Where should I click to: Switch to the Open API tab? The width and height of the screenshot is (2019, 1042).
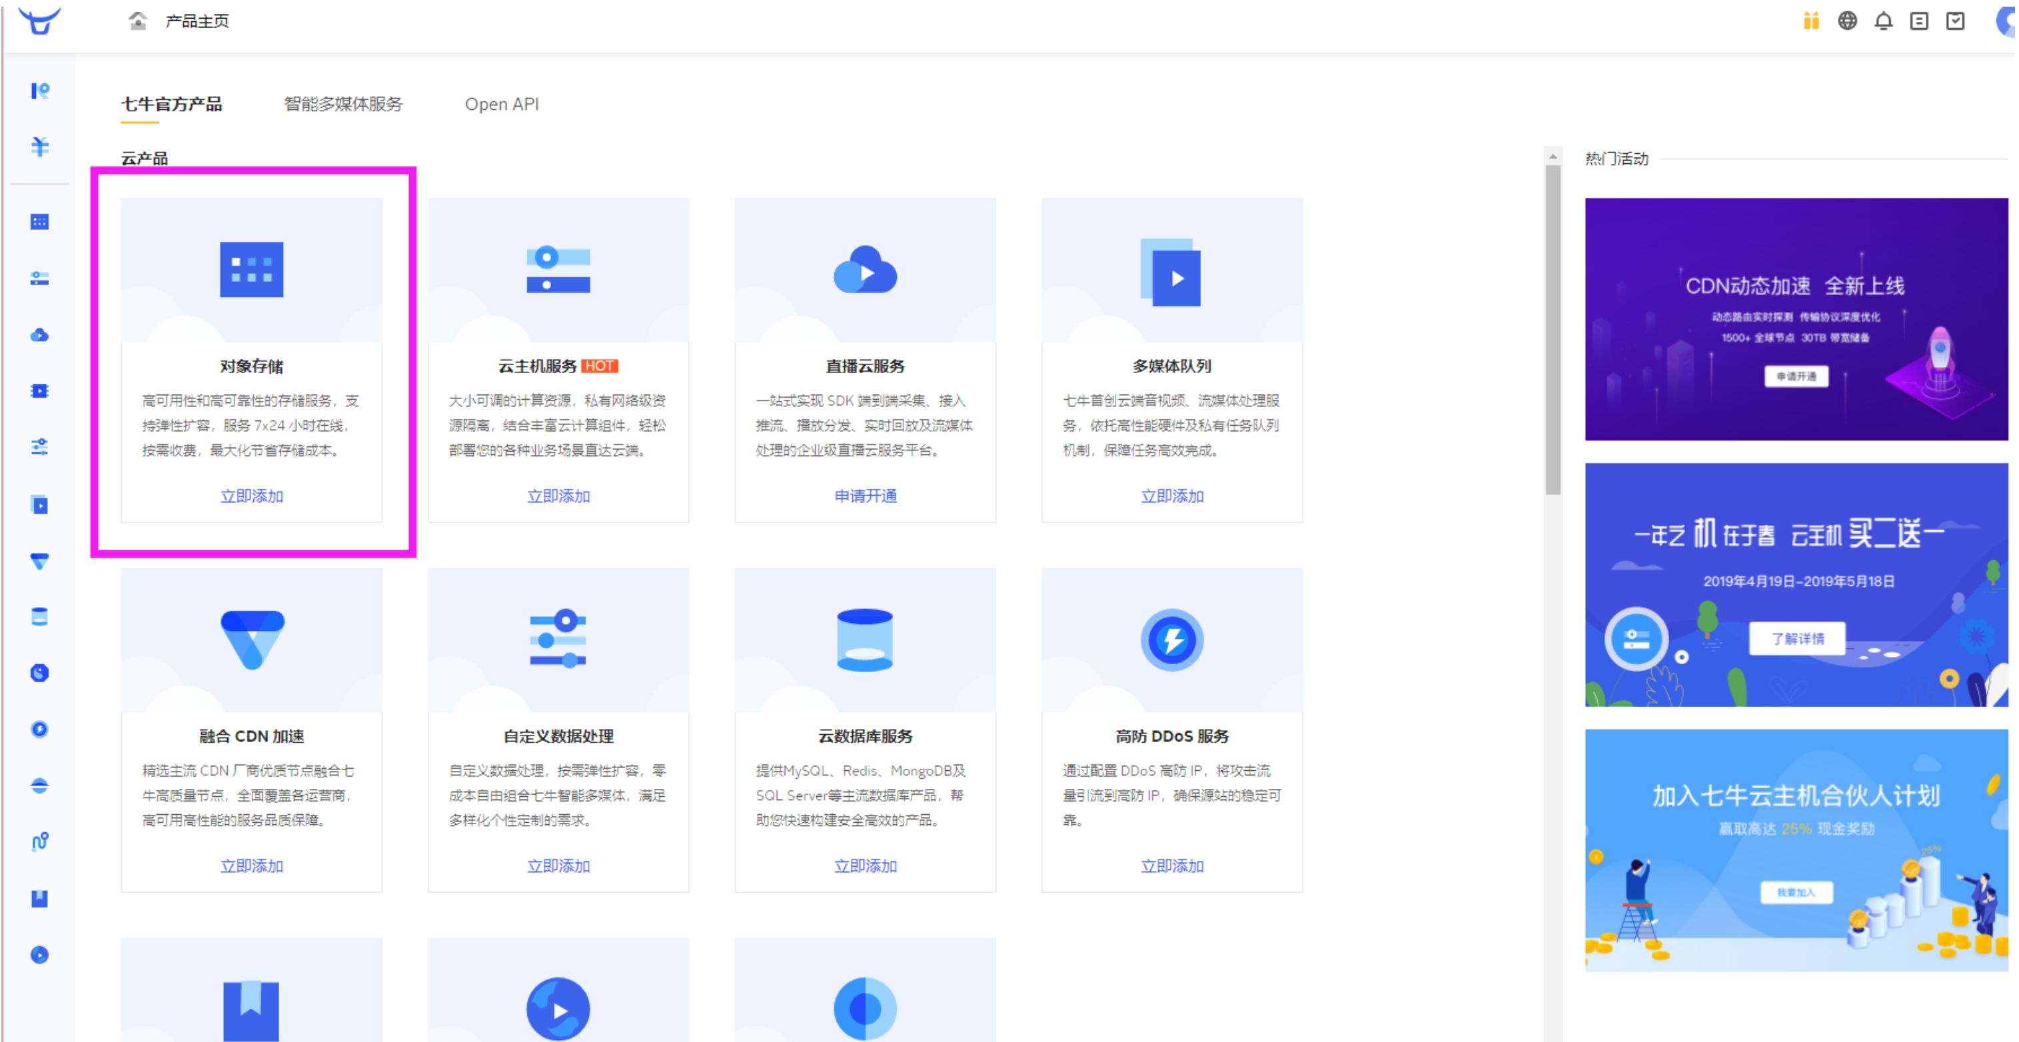(502, 104)
